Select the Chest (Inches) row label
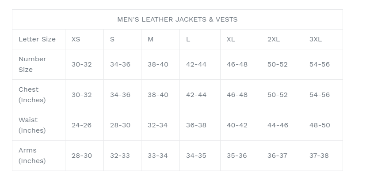 pyautogui.click(x=32, y=95)
